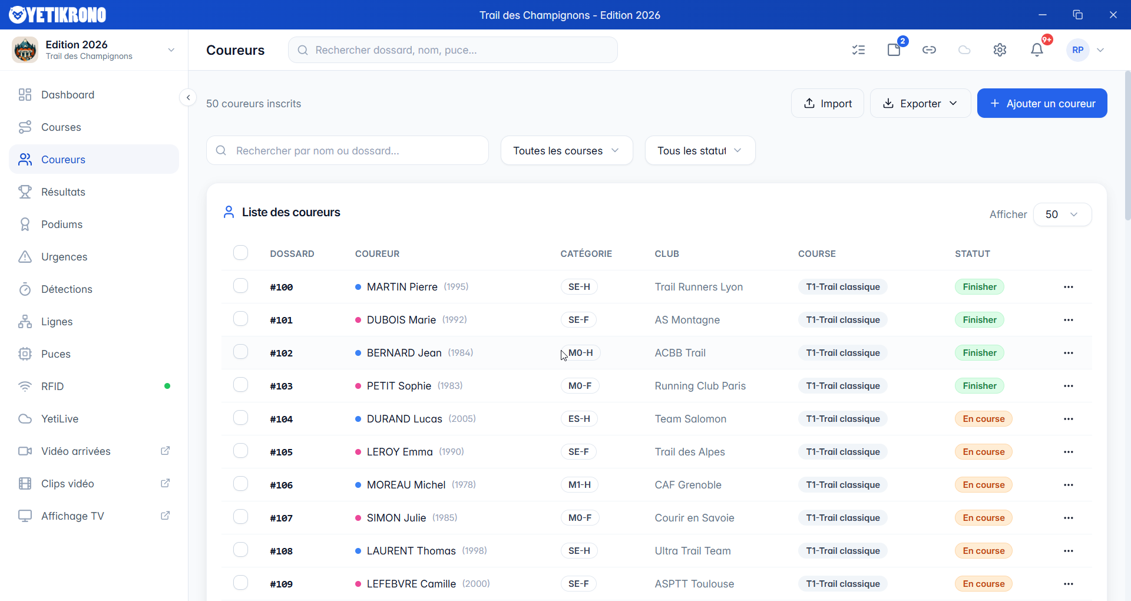Select all runners with header checkbox

click(240, 253)
